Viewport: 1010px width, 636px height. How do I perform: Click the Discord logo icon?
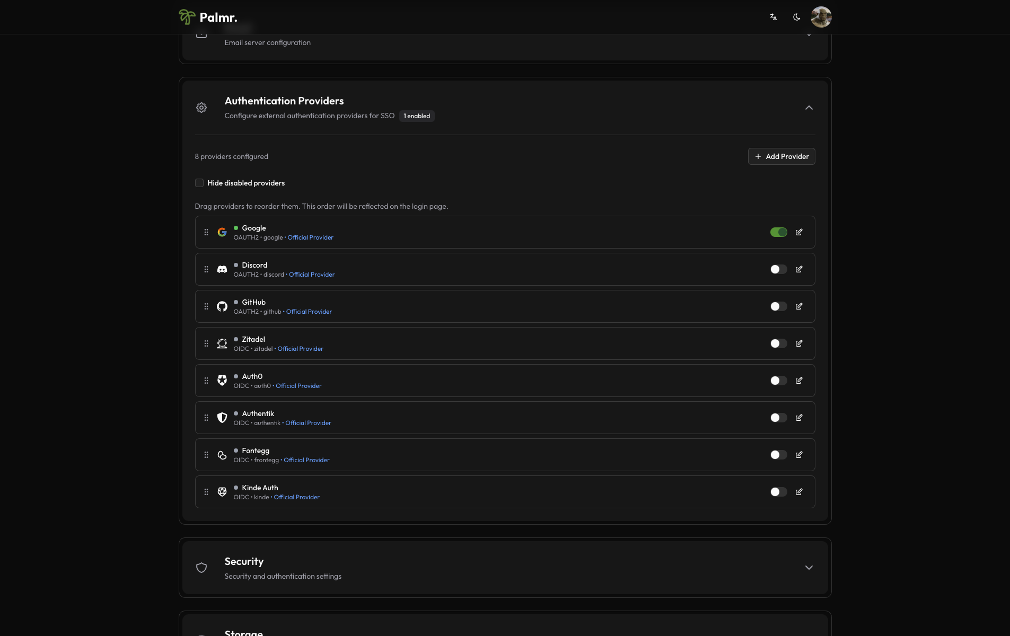pyautogui.click(x=222, y=269)
